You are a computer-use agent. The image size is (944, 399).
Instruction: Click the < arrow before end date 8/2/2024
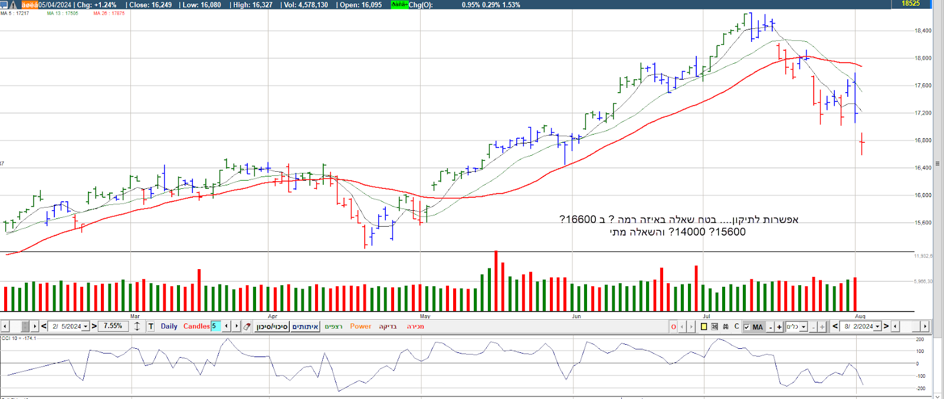tap(835, 326)
